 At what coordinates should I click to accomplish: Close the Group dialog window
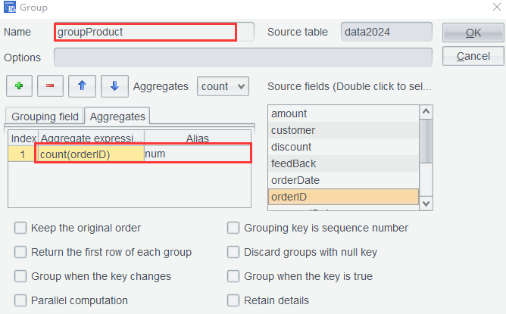click(493, 8)
